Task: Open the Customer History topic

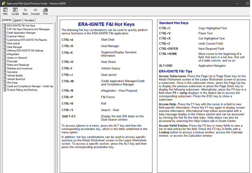Action: click(x=16, y=36)
